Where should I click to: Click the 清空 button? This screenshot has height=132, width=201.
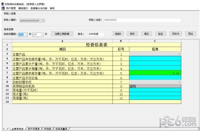pos(147,34)
